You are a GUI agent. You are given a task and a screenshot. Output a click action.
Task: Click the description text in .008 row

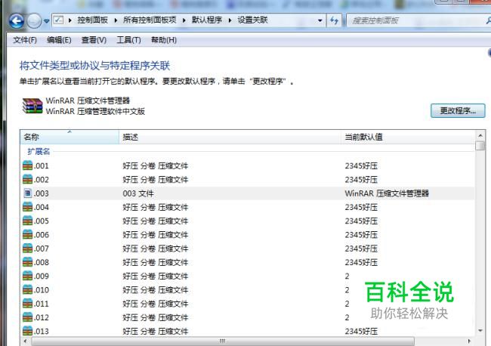[x=156, y=262]
